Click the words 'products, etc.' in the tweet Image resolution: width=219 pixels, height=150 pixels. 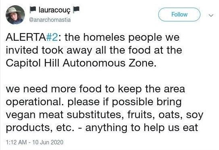click(40, 128)
